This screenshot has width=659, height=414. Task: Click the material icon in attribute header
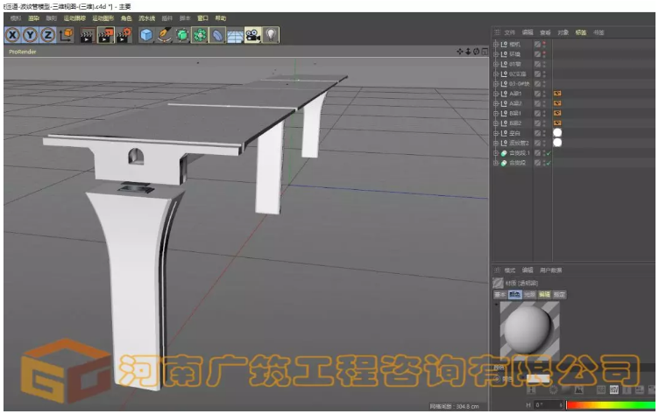pos(498,283)
